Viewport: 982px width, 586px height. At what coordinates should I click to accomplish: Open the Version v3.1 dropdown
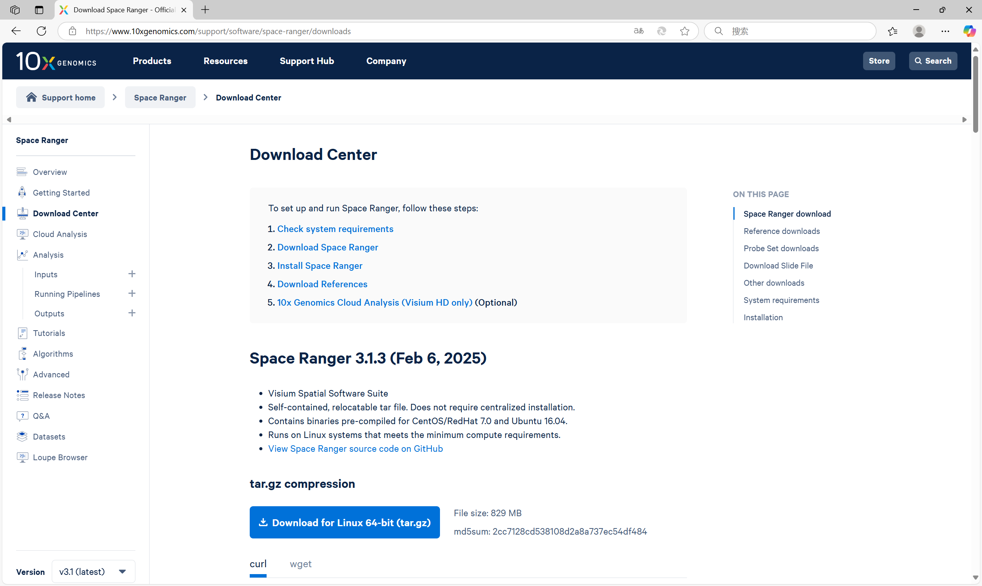point(93,571)
